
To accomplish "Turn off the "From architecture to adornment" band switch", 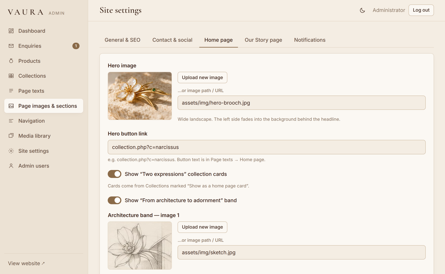I will click(x=115, y=200).
